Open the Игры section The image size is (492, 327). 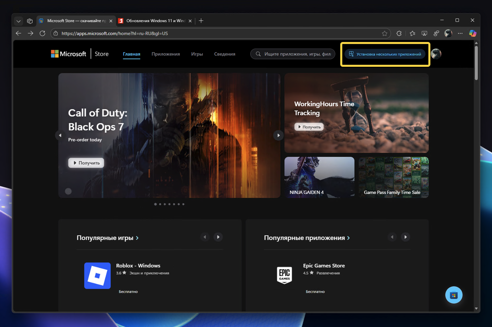pos(197,54)
